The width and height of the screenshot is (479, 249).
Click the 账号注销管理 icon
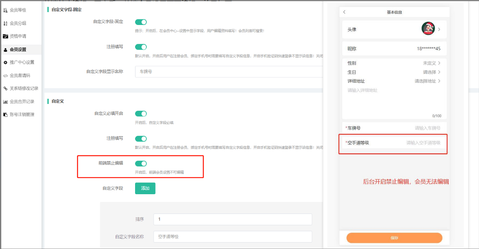[6, 114]
